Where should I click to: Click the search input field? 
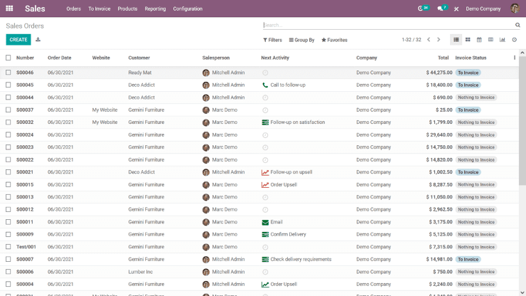[x=387, y=25]
